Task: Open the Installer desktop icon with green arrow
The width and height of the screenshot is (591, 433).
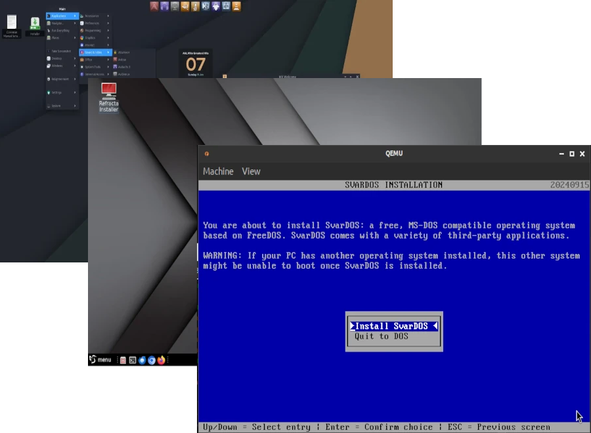Action: tap(35, 26)
